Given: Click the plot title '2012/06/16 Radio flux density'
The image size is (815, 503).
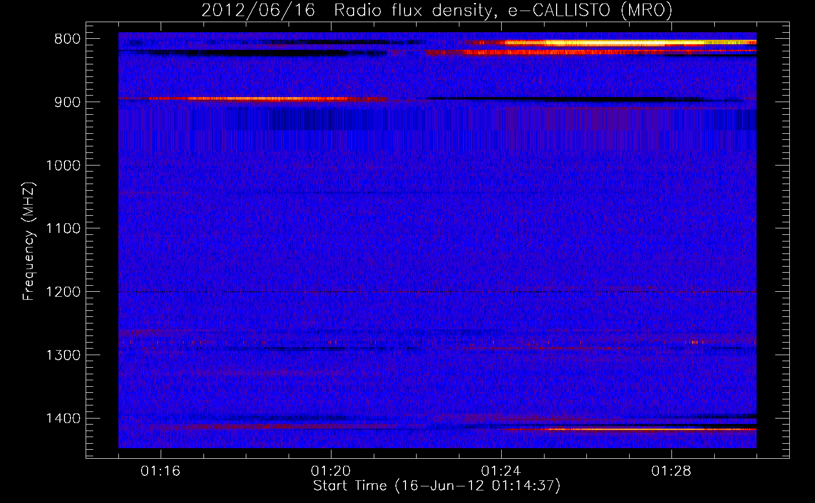Looking at the screenshot, I should point(437,10).
